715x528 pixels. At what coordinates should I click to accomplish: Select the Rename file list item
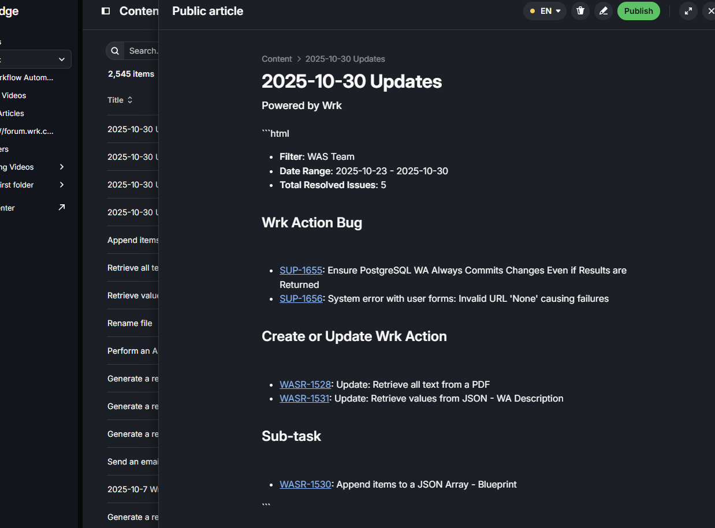coord(130,323)
